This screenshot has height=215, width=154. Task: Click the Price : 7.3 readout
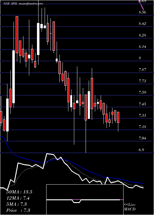click(18, 210)
